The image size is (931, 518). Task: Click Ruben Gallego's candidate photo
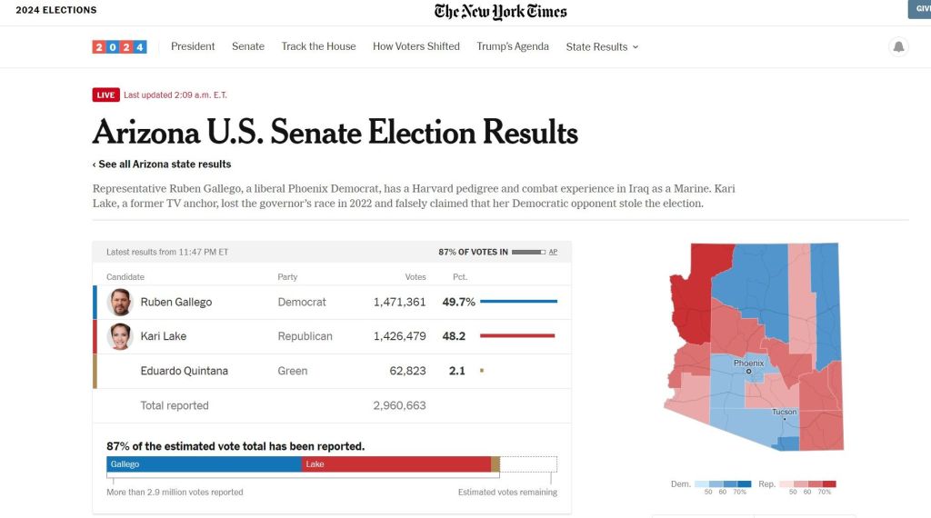pos(120,302)
